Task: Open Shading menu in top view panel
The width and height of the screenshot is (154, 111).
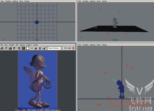Action: coord(8,1)
